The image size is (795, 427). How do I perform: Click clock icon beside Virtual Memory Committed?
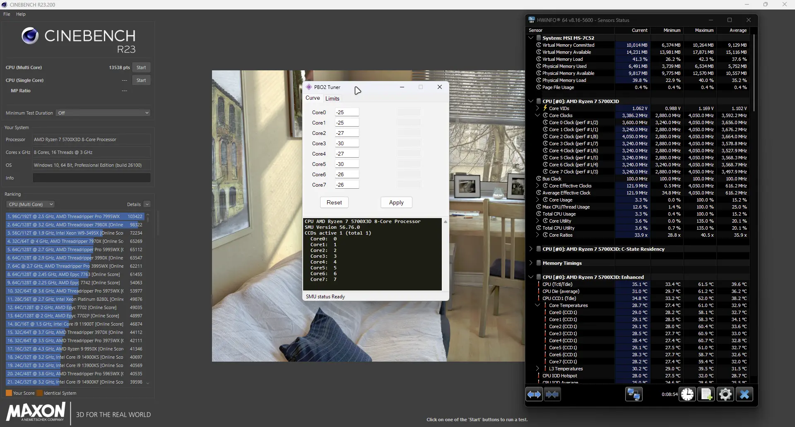539,45
